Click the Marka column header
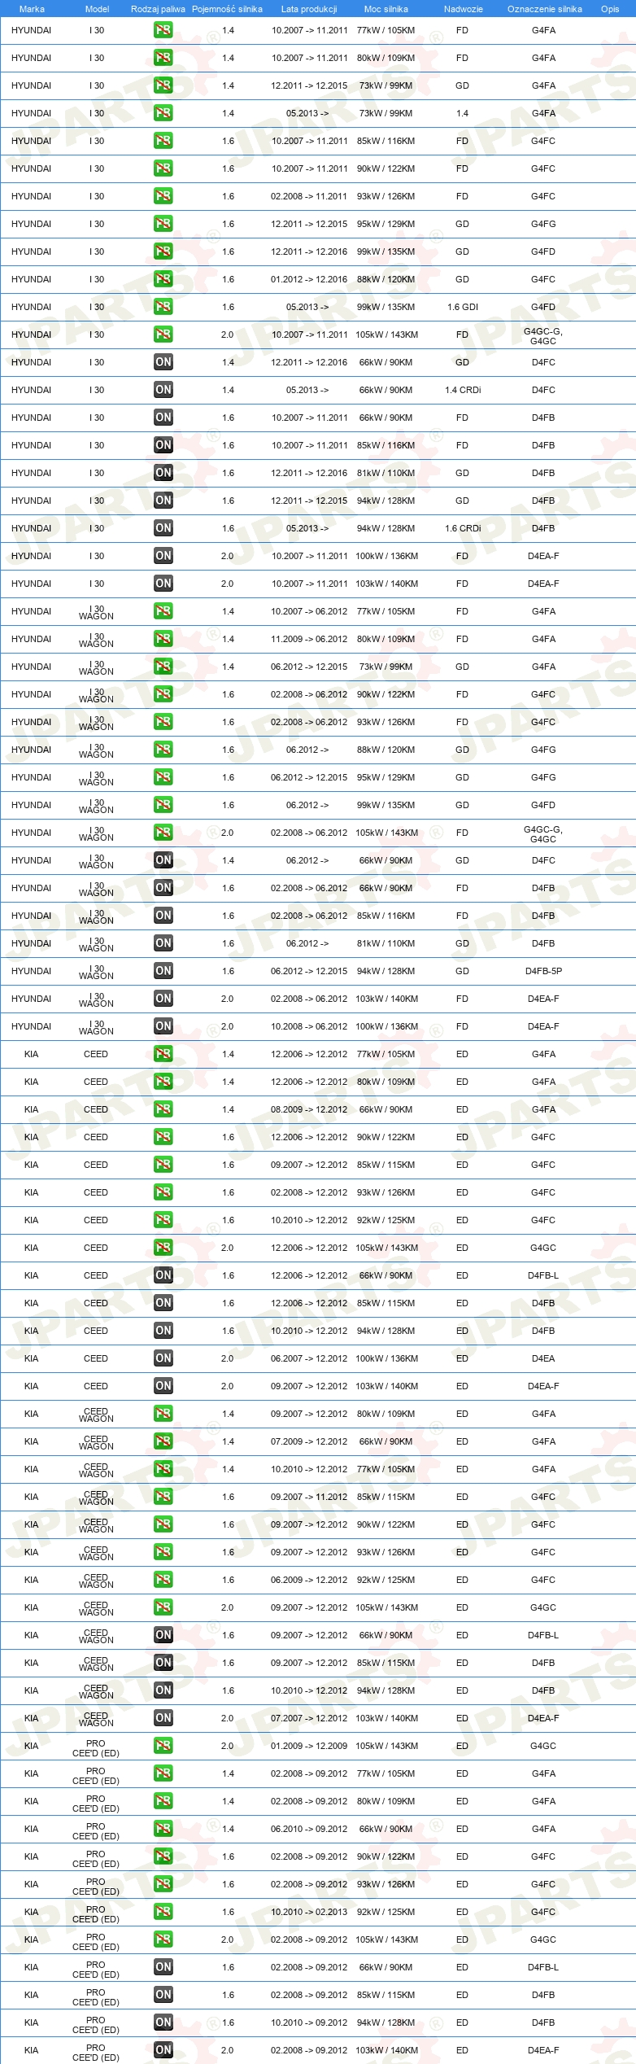Image resolution: width=636 pixels, height=2064 pixels. tap(32, 9)
